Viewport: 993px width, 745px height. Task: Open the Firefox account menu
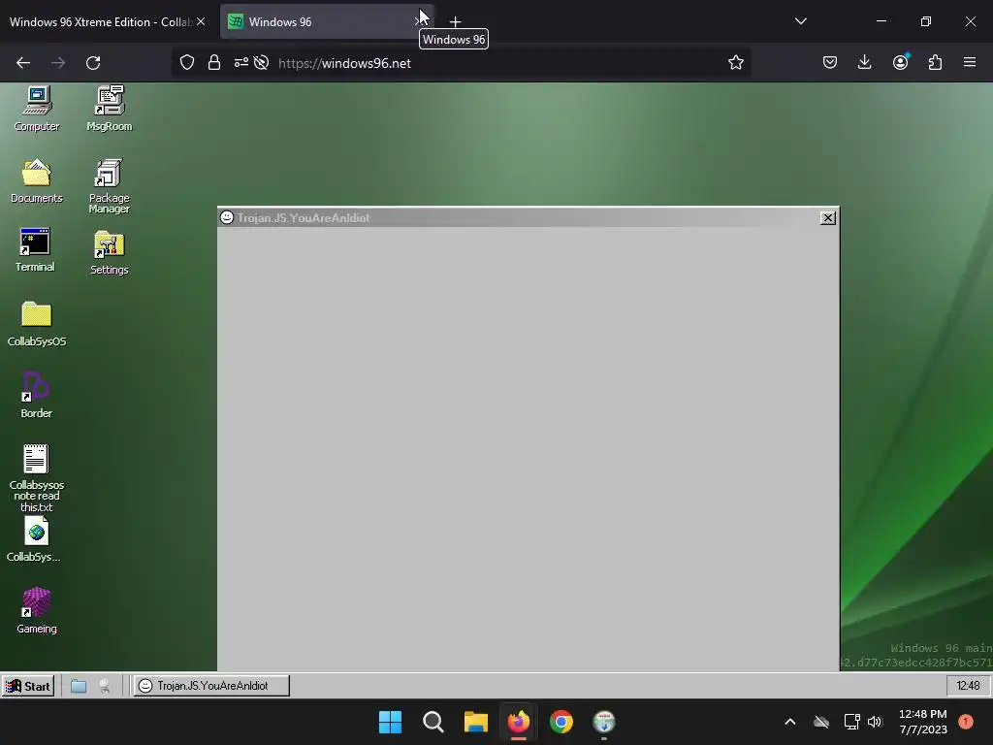[900, 62]
